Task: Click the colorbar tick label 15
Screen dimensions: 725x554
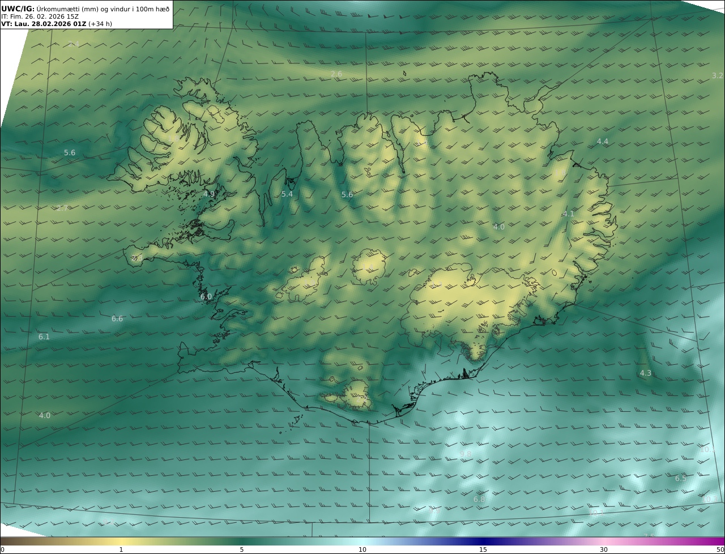Action: point(483,549)
